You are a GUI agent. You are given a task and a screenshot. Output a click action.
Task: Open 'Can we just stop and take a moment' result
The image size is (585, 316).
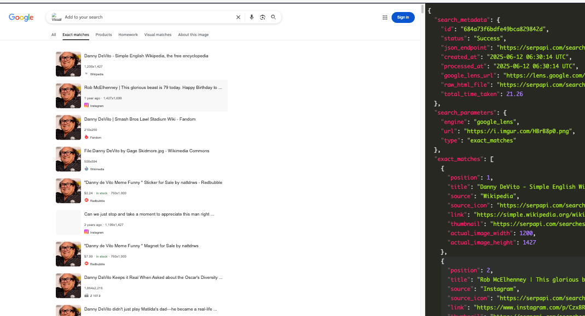[149, 214]
